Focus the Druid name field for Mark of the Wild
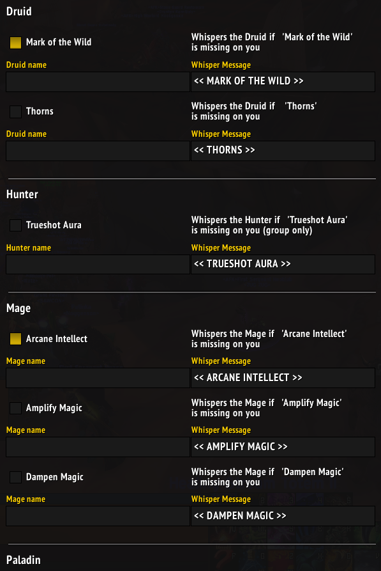381x571 pixels. tap(98, 82)
